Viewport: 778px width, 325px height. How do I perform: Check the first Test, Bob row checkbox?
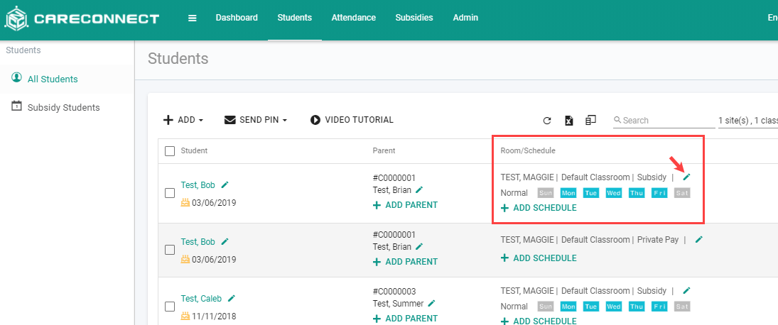(x=170, y=193)
